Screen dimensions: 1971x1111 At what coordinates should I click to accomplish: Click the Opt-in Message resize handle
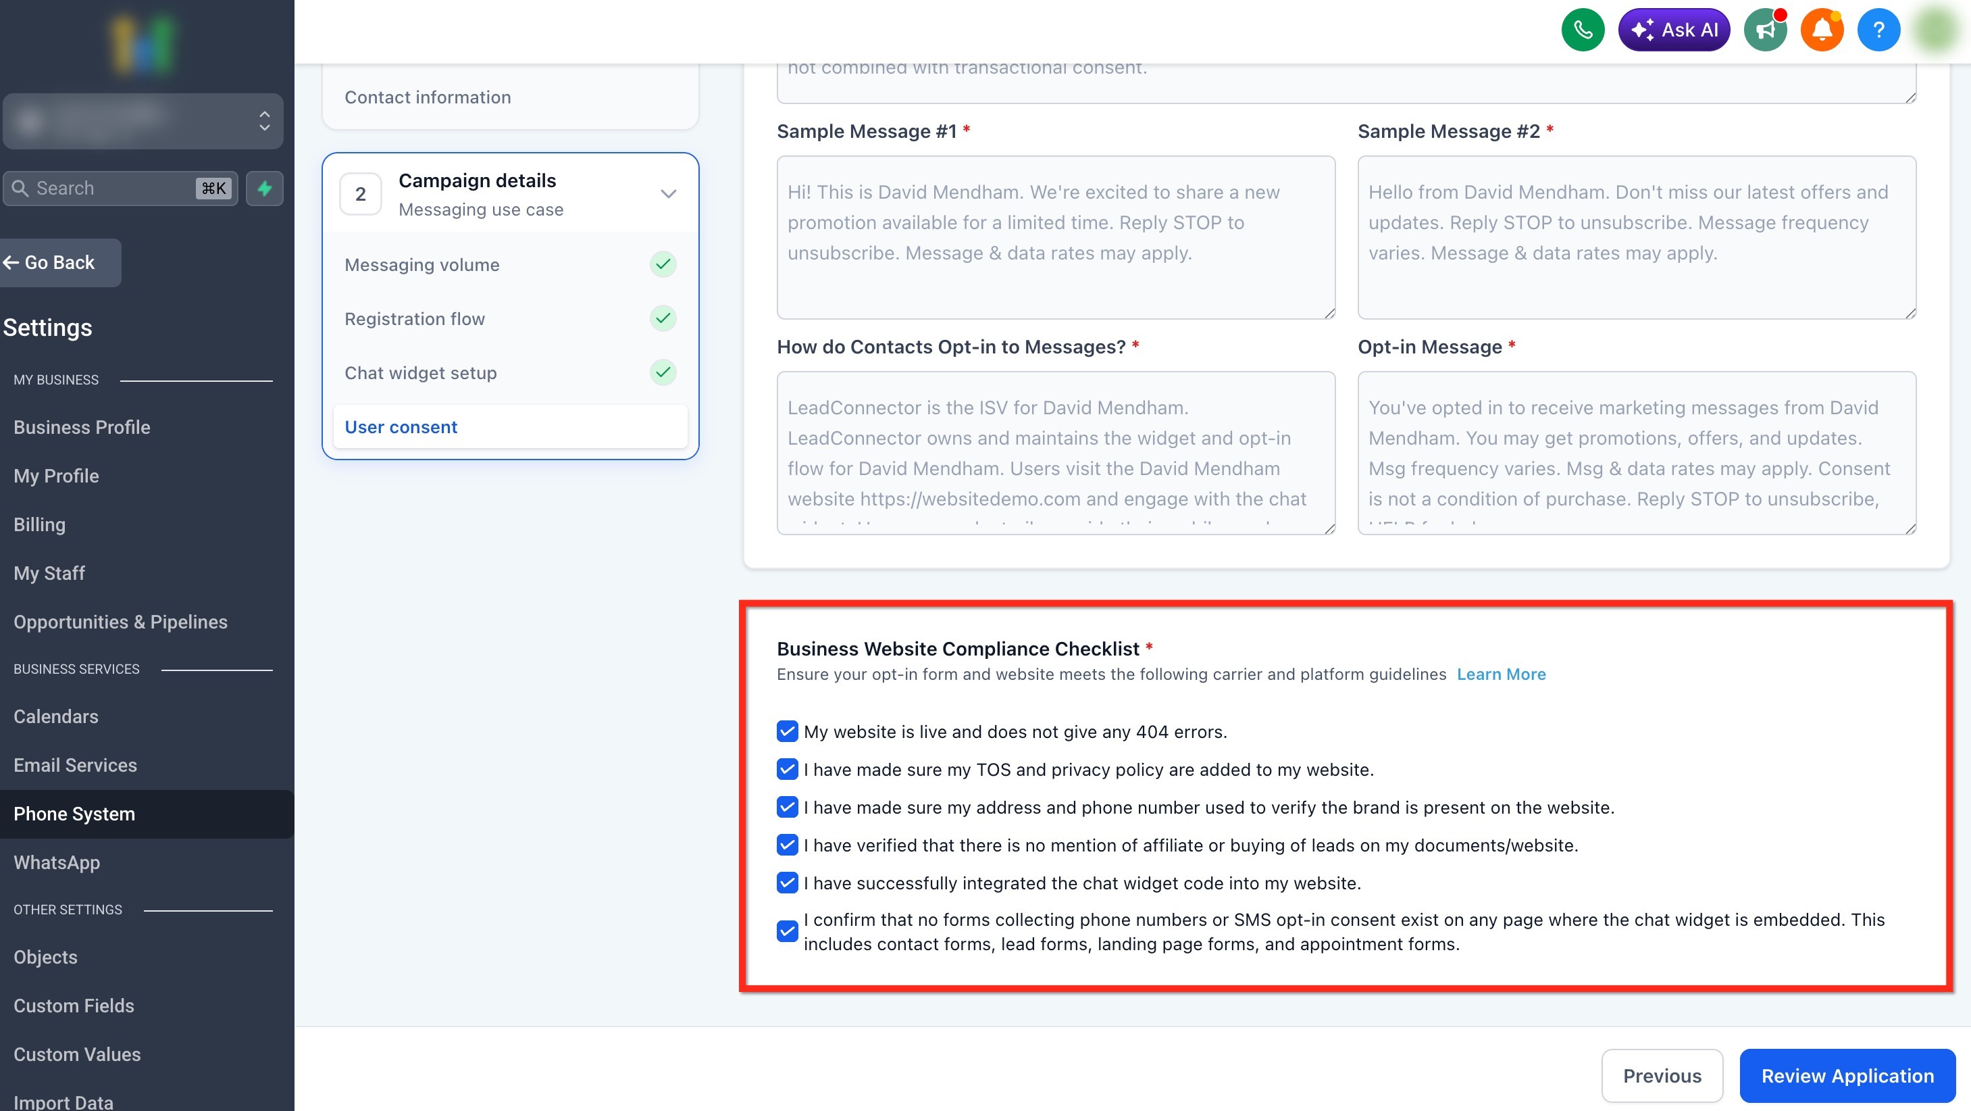point(1910,528)
